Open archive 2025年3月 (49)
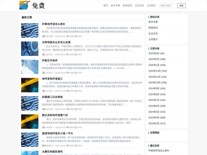 pos(156,53)
